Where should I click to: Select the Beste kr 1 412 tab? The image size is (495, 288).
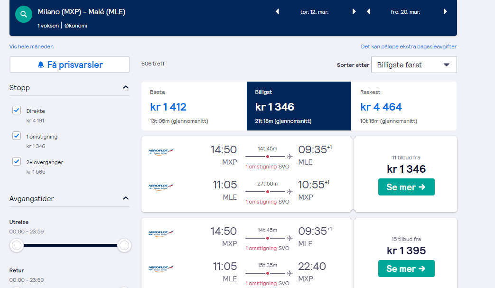click(194, 106)
